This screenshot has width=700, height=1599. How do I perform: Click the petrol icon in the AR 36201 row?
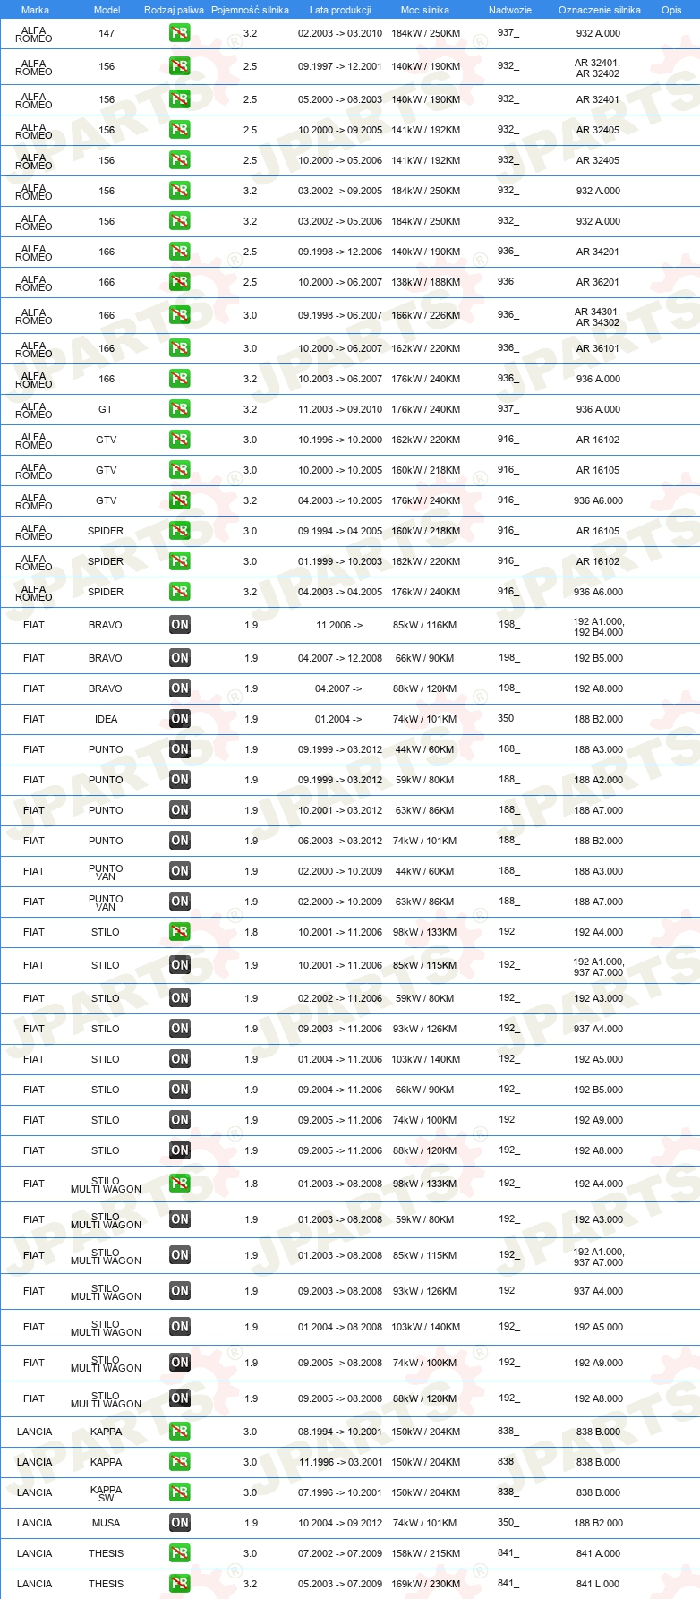[x=180, y=282]
